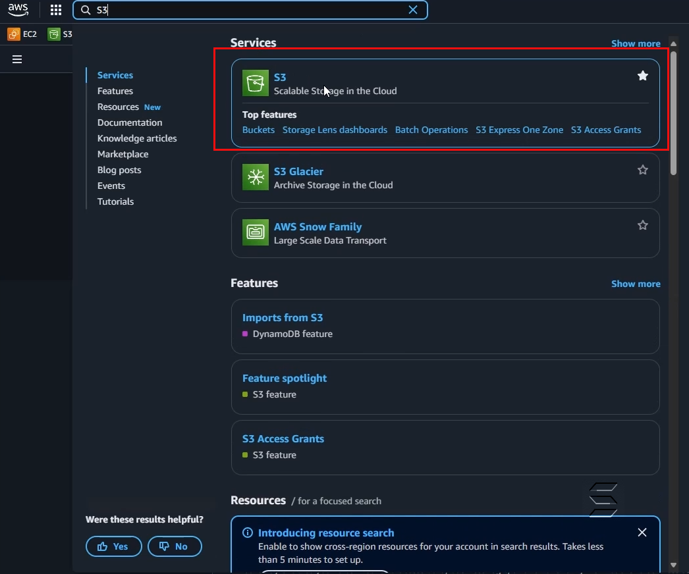Favorite S3 Glacier with the star
This screenshot has width=689, height=574.
coord(642,170)
